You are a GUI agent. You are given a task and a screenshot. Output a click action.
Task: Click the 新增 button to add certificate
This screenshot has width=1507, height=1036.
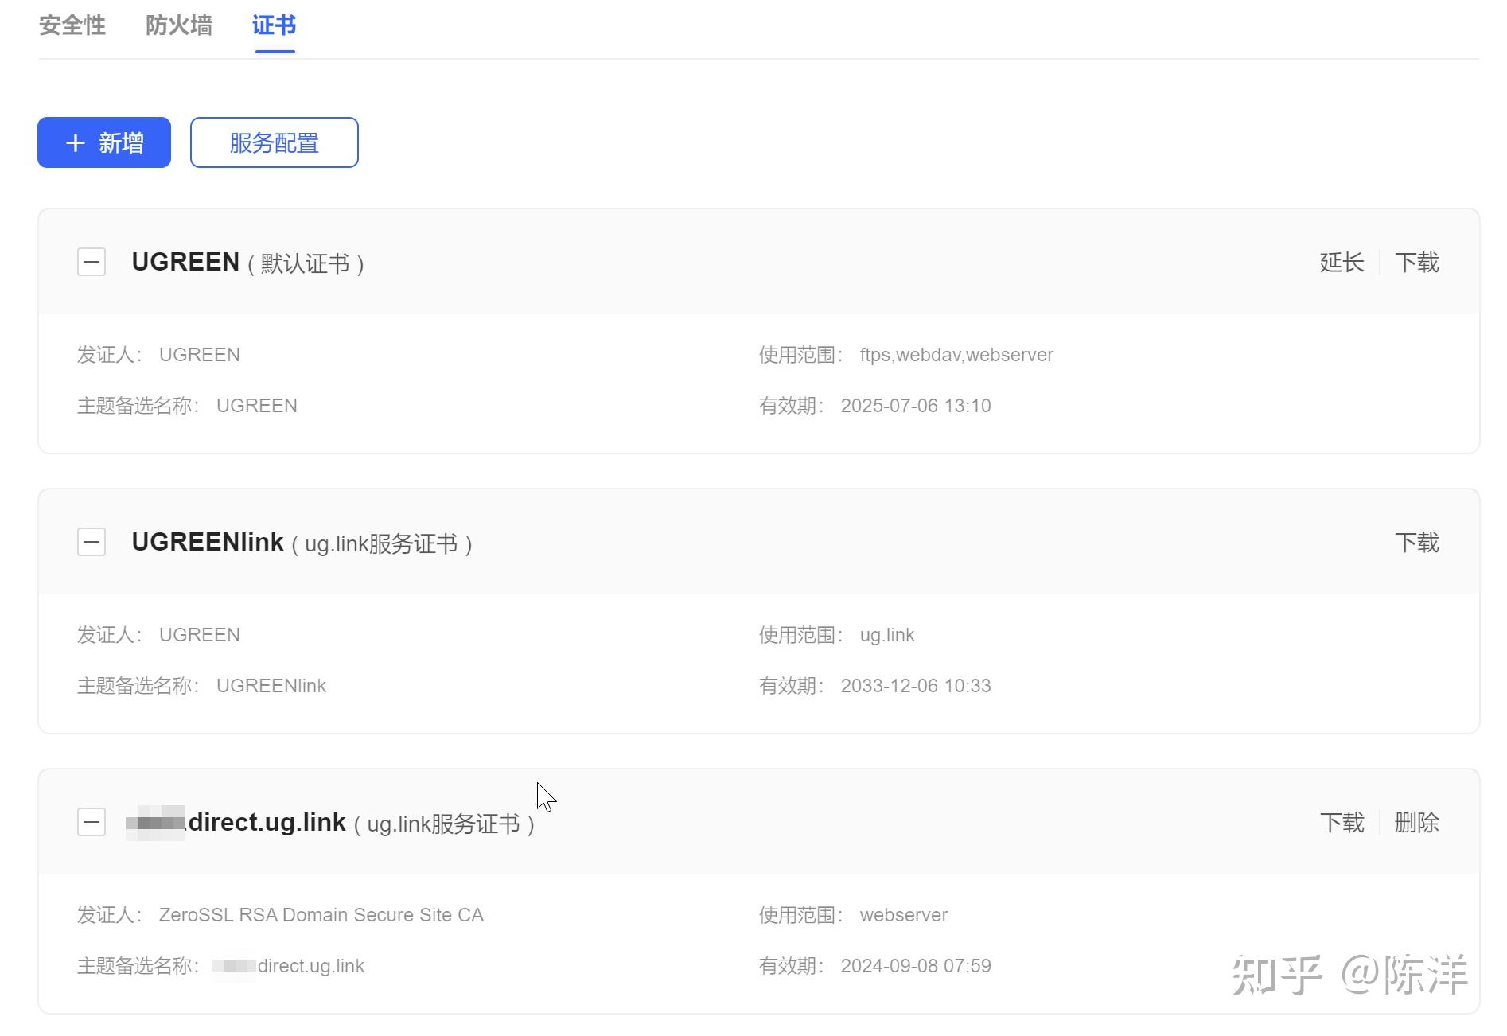click(x=104, y=142)
